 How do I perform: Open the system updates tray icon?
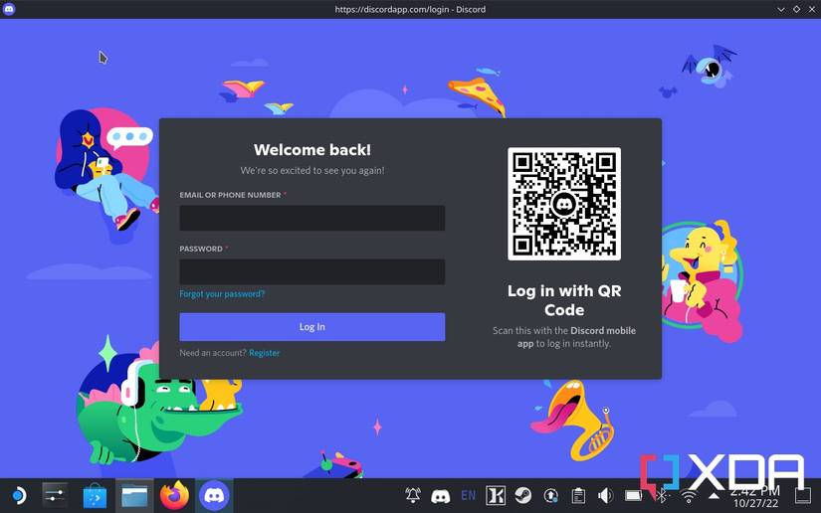550,495
